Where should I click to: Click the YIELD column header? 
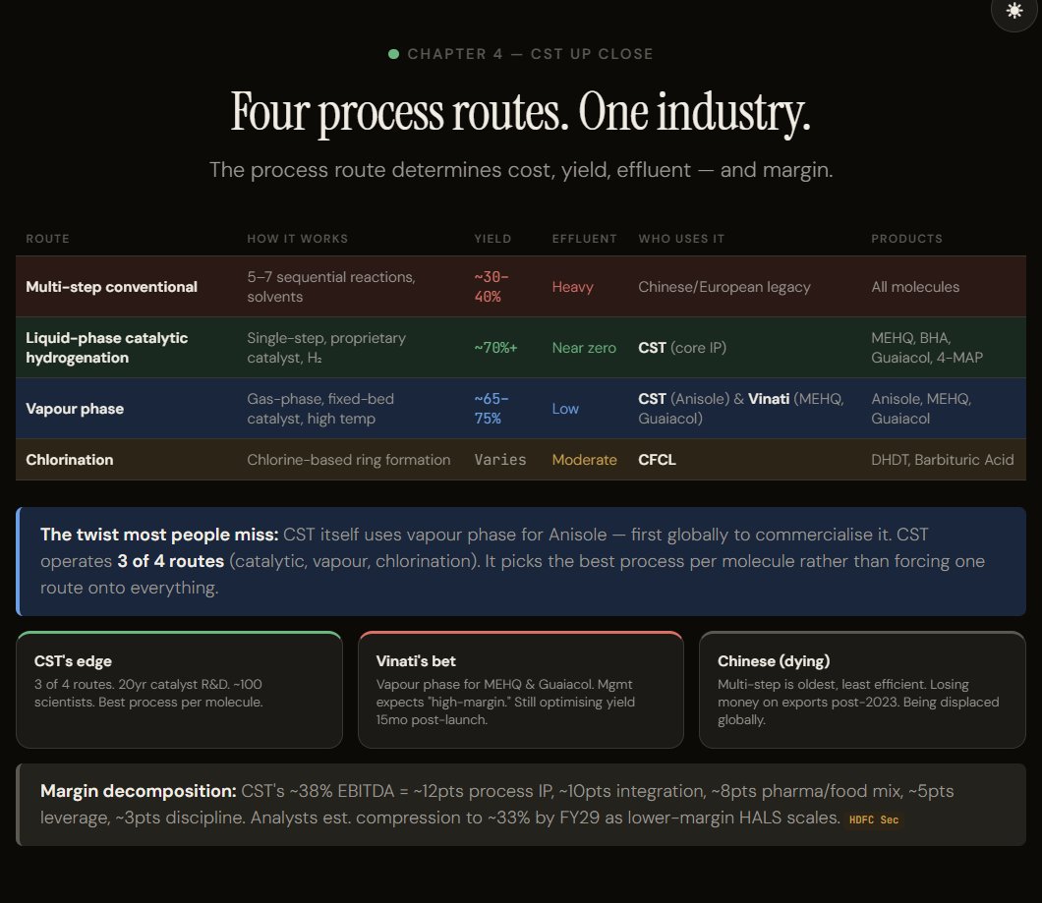click(492, 238)
